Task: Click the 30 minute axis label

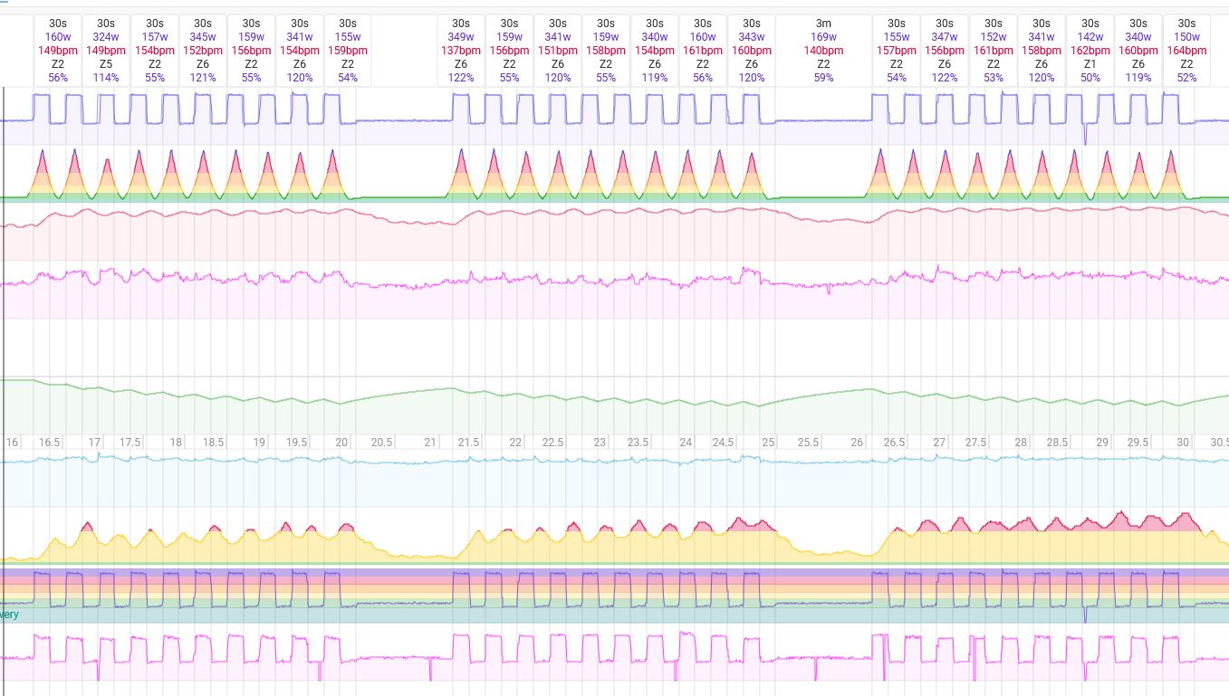Action: [1183, 443]
